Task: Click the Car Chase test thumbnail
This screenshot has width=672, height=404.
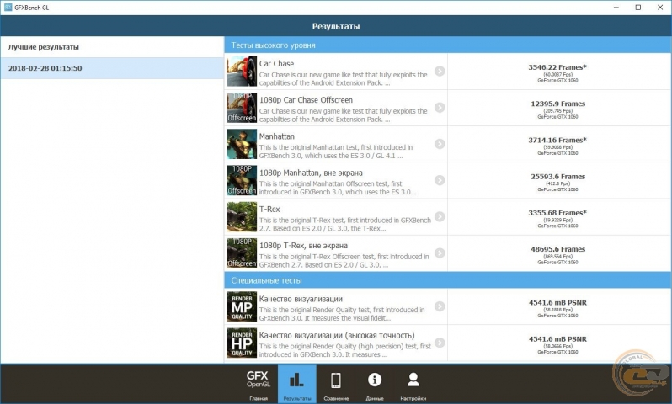Action: 242,71
